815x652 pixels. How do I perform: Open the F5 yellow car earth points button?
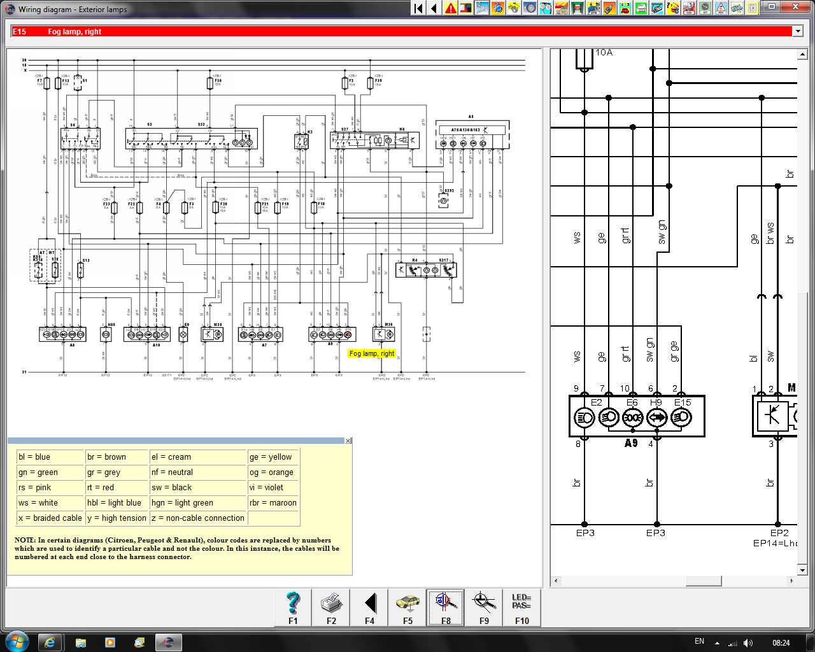coord(407,607)
